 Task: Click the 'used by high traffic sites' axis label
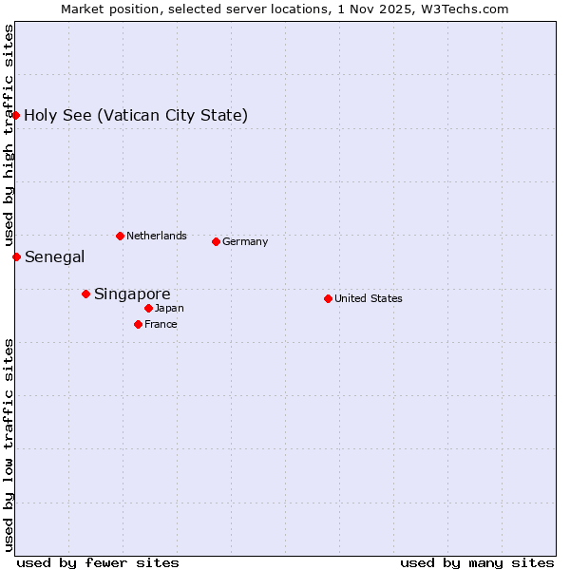[9, 135]
